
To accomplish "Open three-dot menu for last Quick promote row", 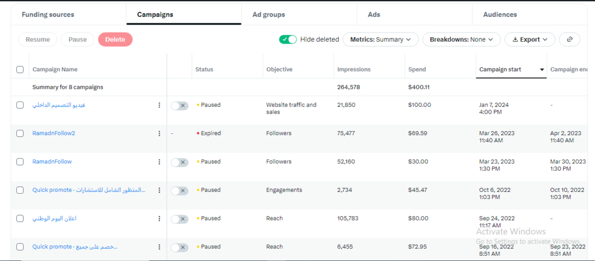I will tap(159, 247).
